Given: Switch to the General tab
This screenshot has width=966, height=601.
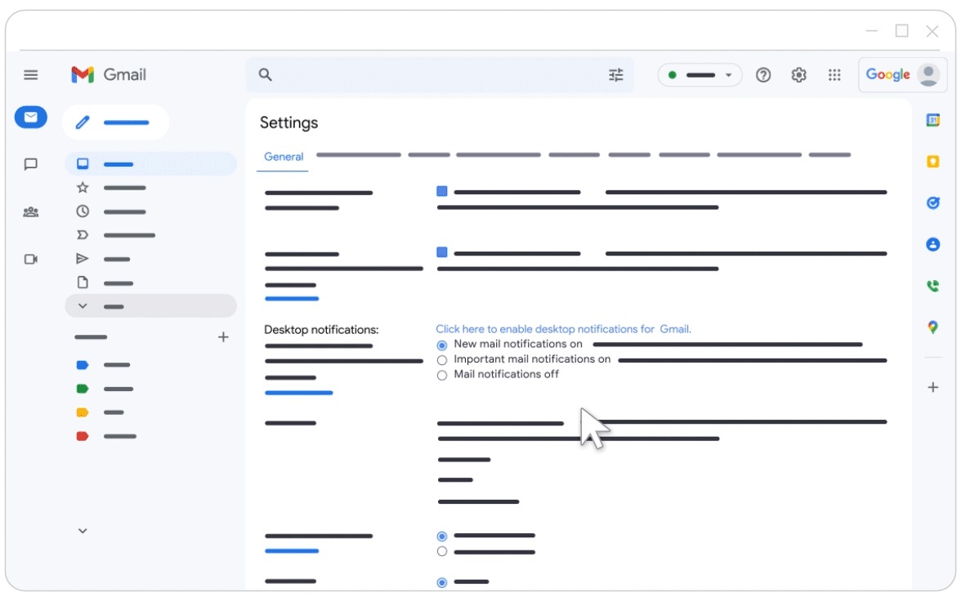Looking at the screenshot, I should 284,157.
